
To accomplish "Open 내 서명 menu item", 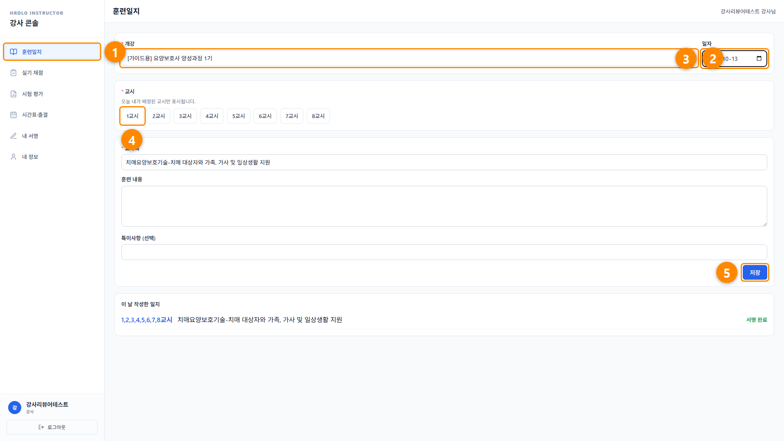I will click(52, 136).
